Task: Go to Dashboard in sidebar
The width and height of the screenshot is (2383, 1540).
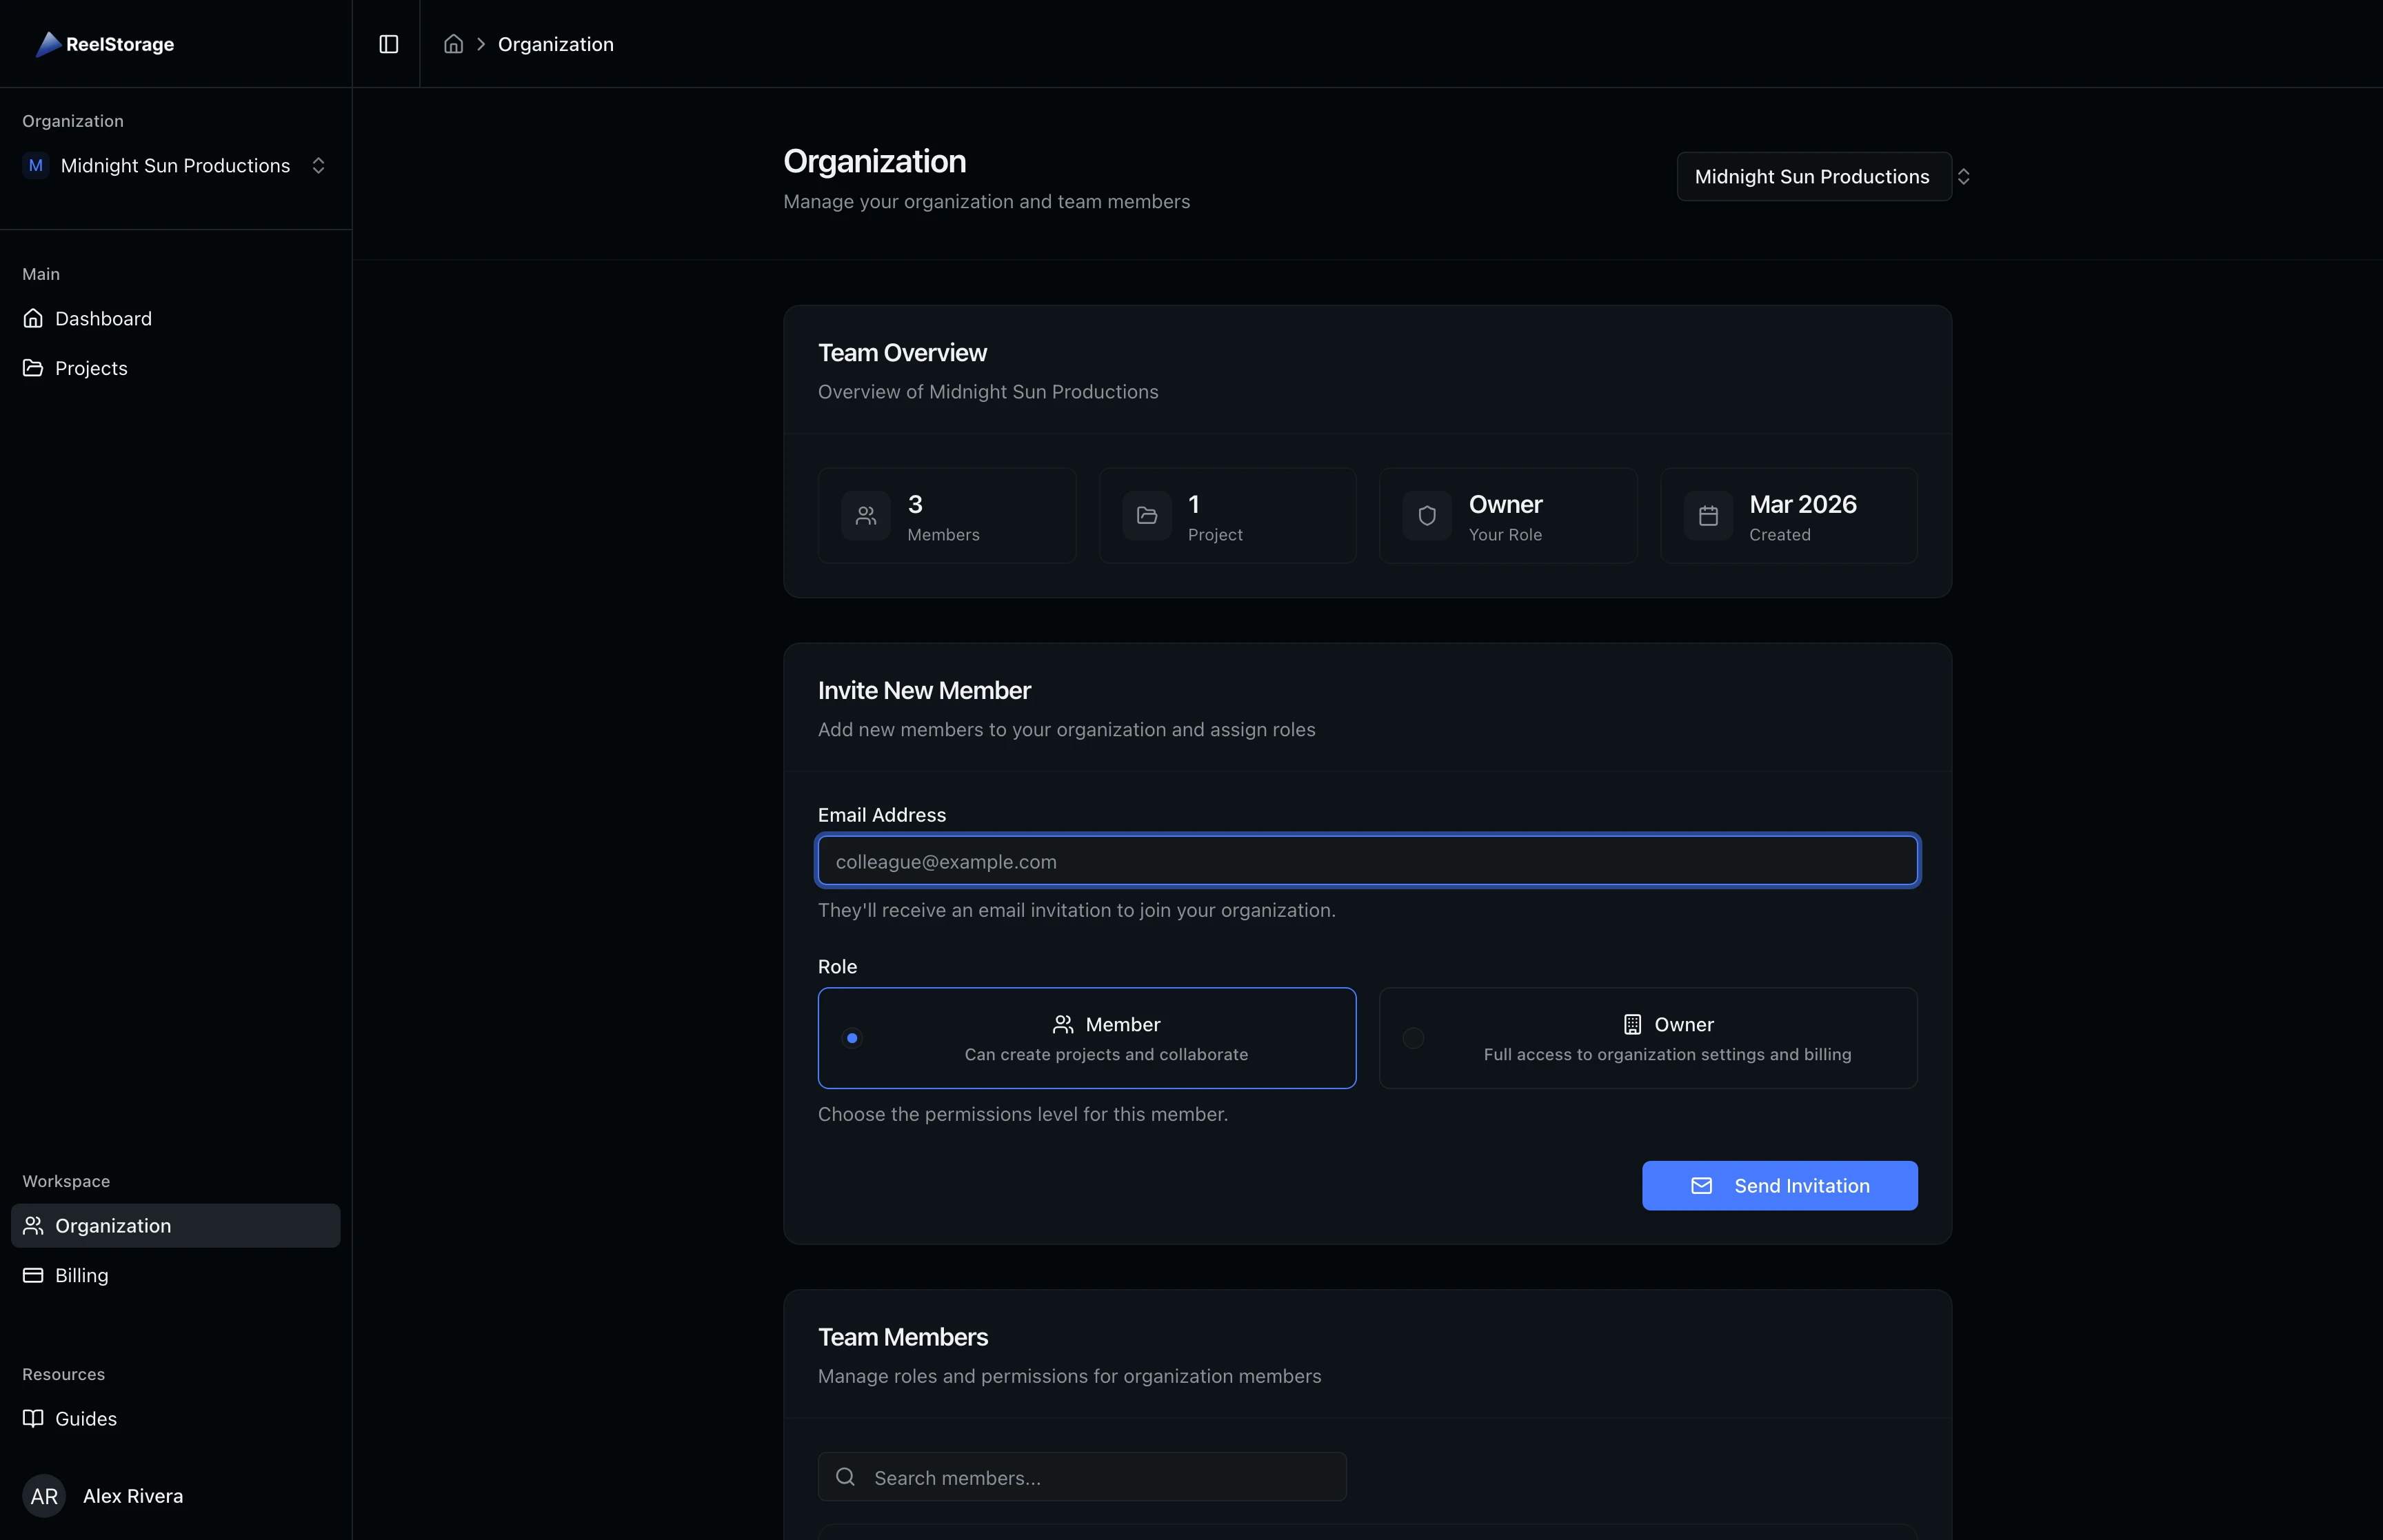Action: point(103,319)
